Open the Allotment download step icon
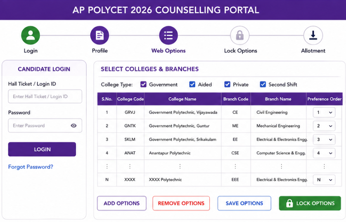Image resolution: width=346 pixels, height=222 pixels. coord(313,35)
